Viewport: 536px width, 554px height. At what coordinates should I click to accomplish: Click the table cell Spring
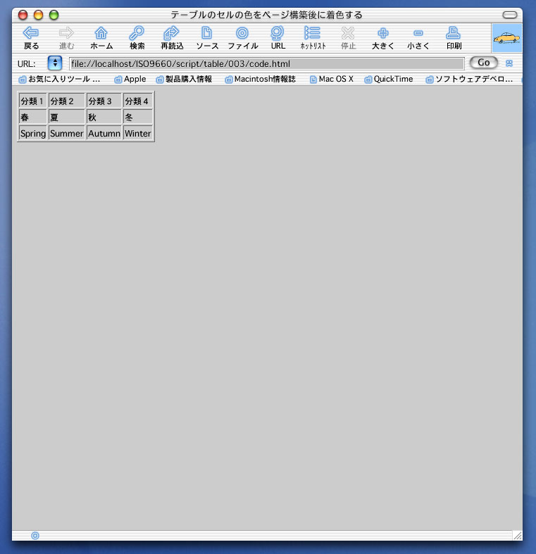(32, 133)
